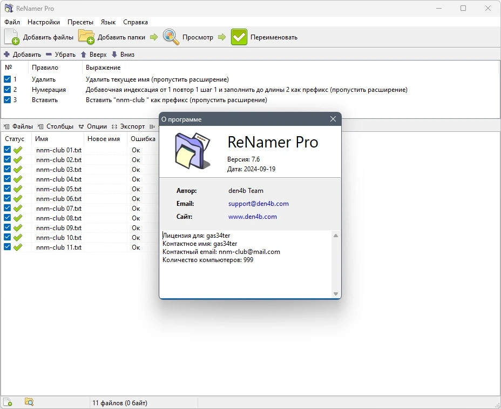Sort by Новое имя column header
The height and width of the screenshot is (409, 501).
[x=104, y=139]
